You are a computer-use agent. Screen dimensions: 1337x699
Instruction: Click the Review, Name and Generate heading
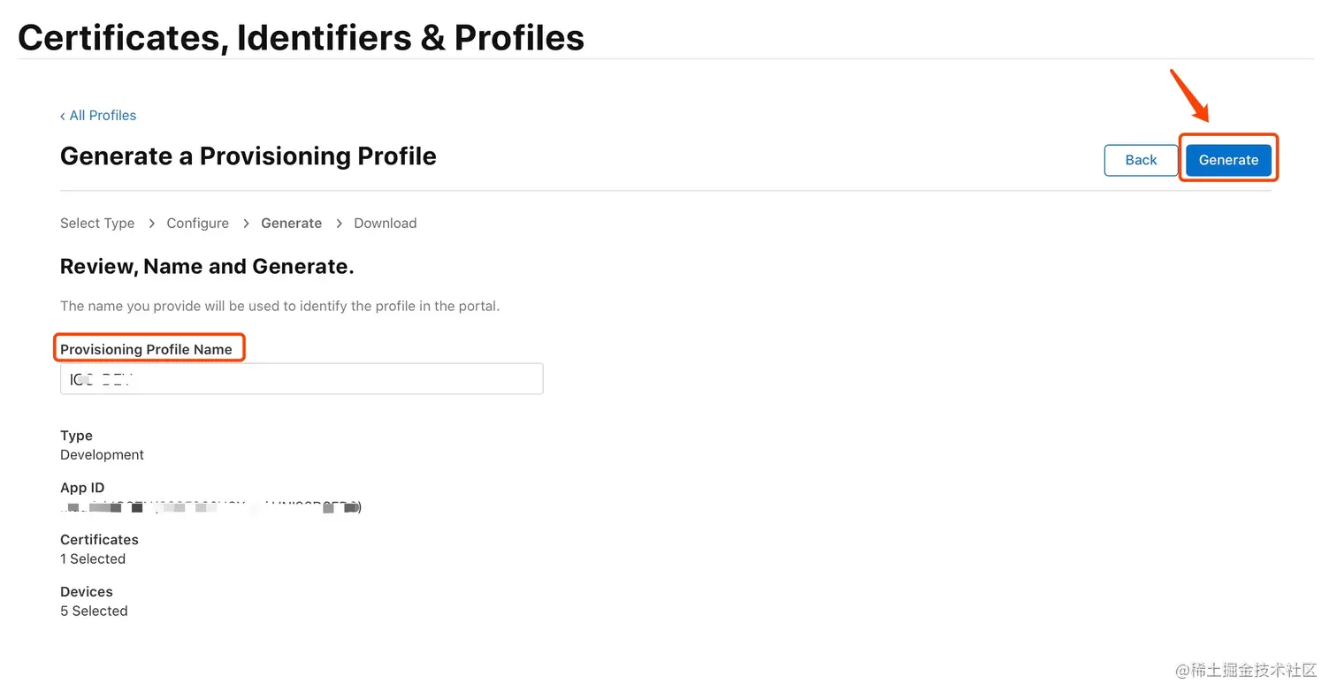207,266
